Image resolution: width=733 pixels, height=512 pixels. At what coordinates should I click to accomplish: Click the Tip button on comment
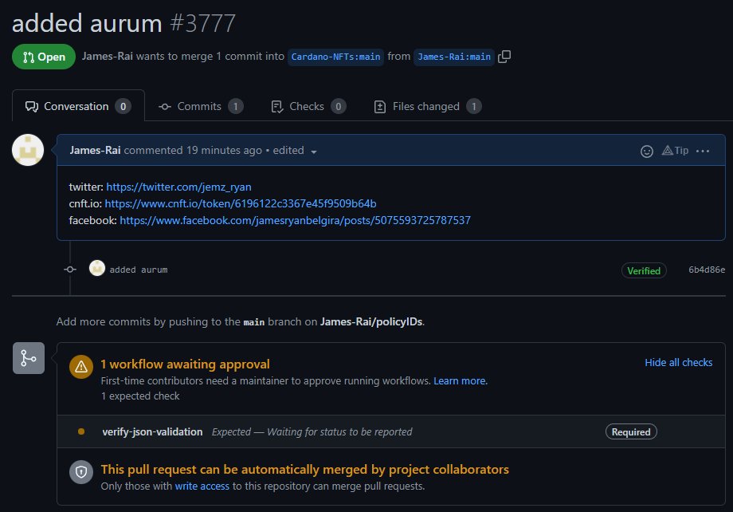pos(676,150)
